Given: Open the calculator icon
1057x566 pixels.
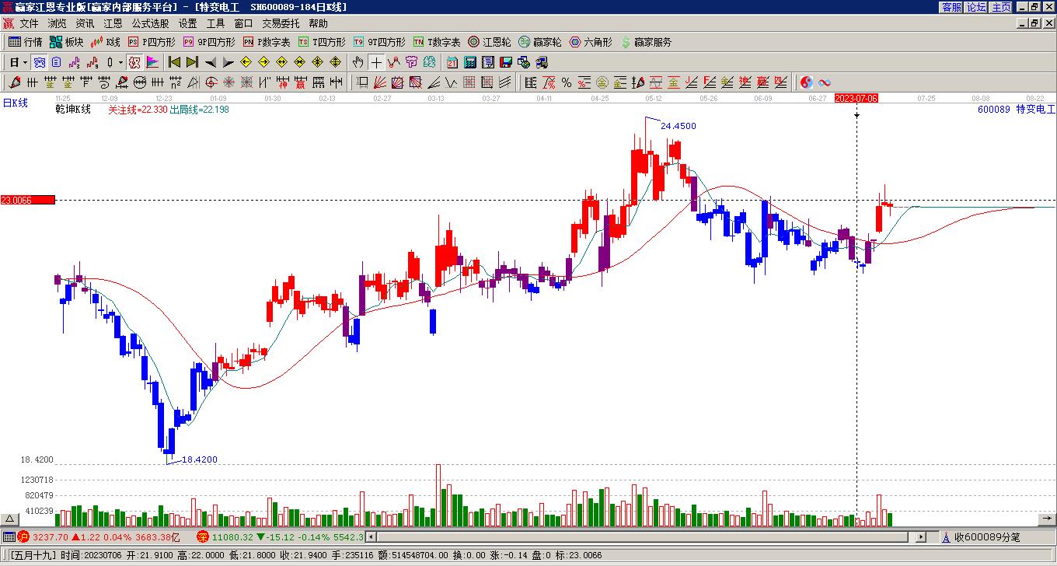Looking at the screenshot, I should (470, 62).
